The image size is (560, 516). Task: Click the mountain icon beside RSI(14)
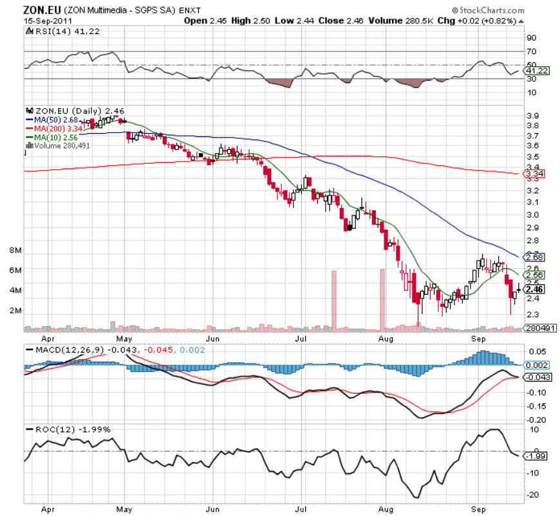tap(29, 32)
